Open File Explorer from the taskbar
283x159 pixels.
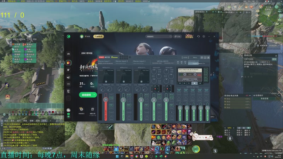(x=127, y=156)
